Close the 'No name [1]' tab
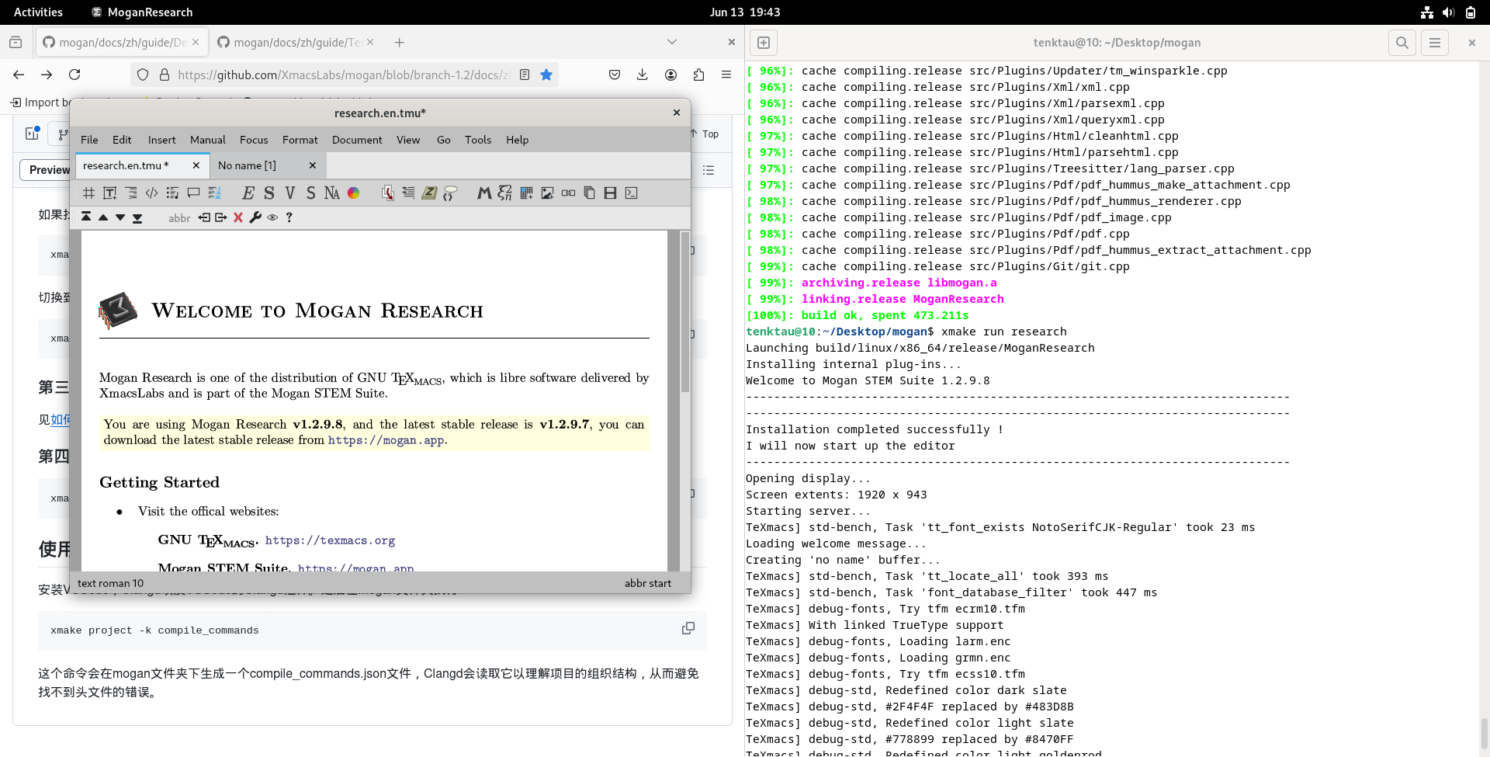The image size is (1490, 757). (x=313, y=165)
